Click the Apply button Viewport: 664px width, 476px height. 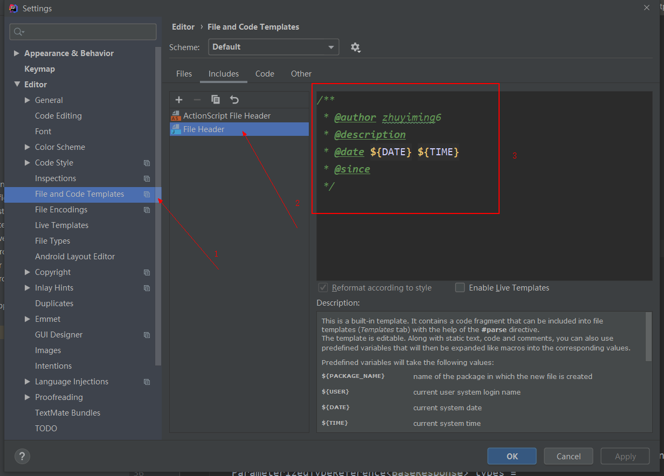625,456
